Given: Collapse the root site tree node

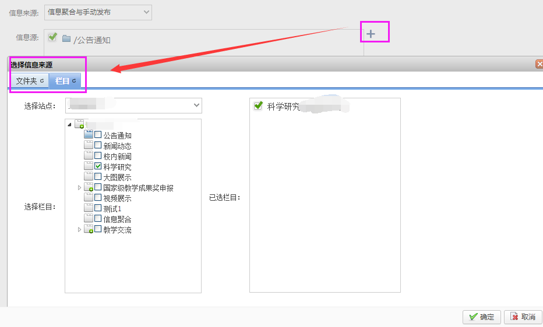Looking at the screenshot, I should coord(70,125).
